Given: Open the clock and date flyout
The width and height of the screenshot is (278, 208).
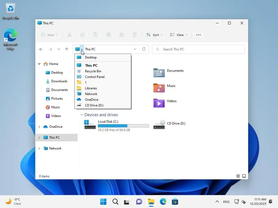Looking at the screenshot, I should coord(258,201).
